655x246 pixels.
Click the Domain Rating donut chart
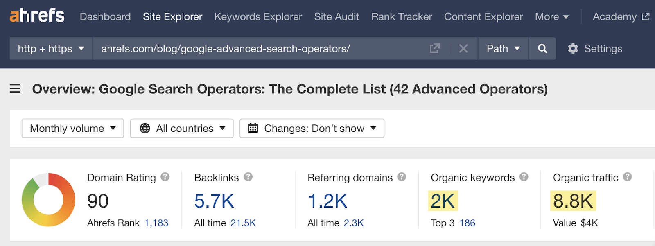tap(48, 200)
